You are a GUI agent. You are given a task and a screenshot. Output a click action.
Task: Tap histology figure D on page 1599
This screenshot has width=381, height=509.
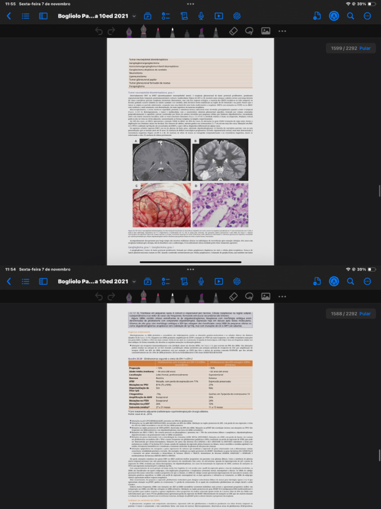click(220, 205)
